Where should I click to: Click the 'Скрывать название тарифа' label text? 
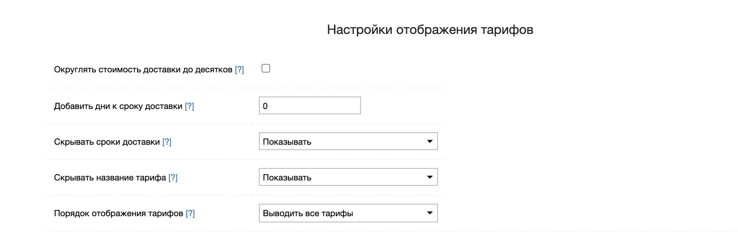tap(110, 178)
